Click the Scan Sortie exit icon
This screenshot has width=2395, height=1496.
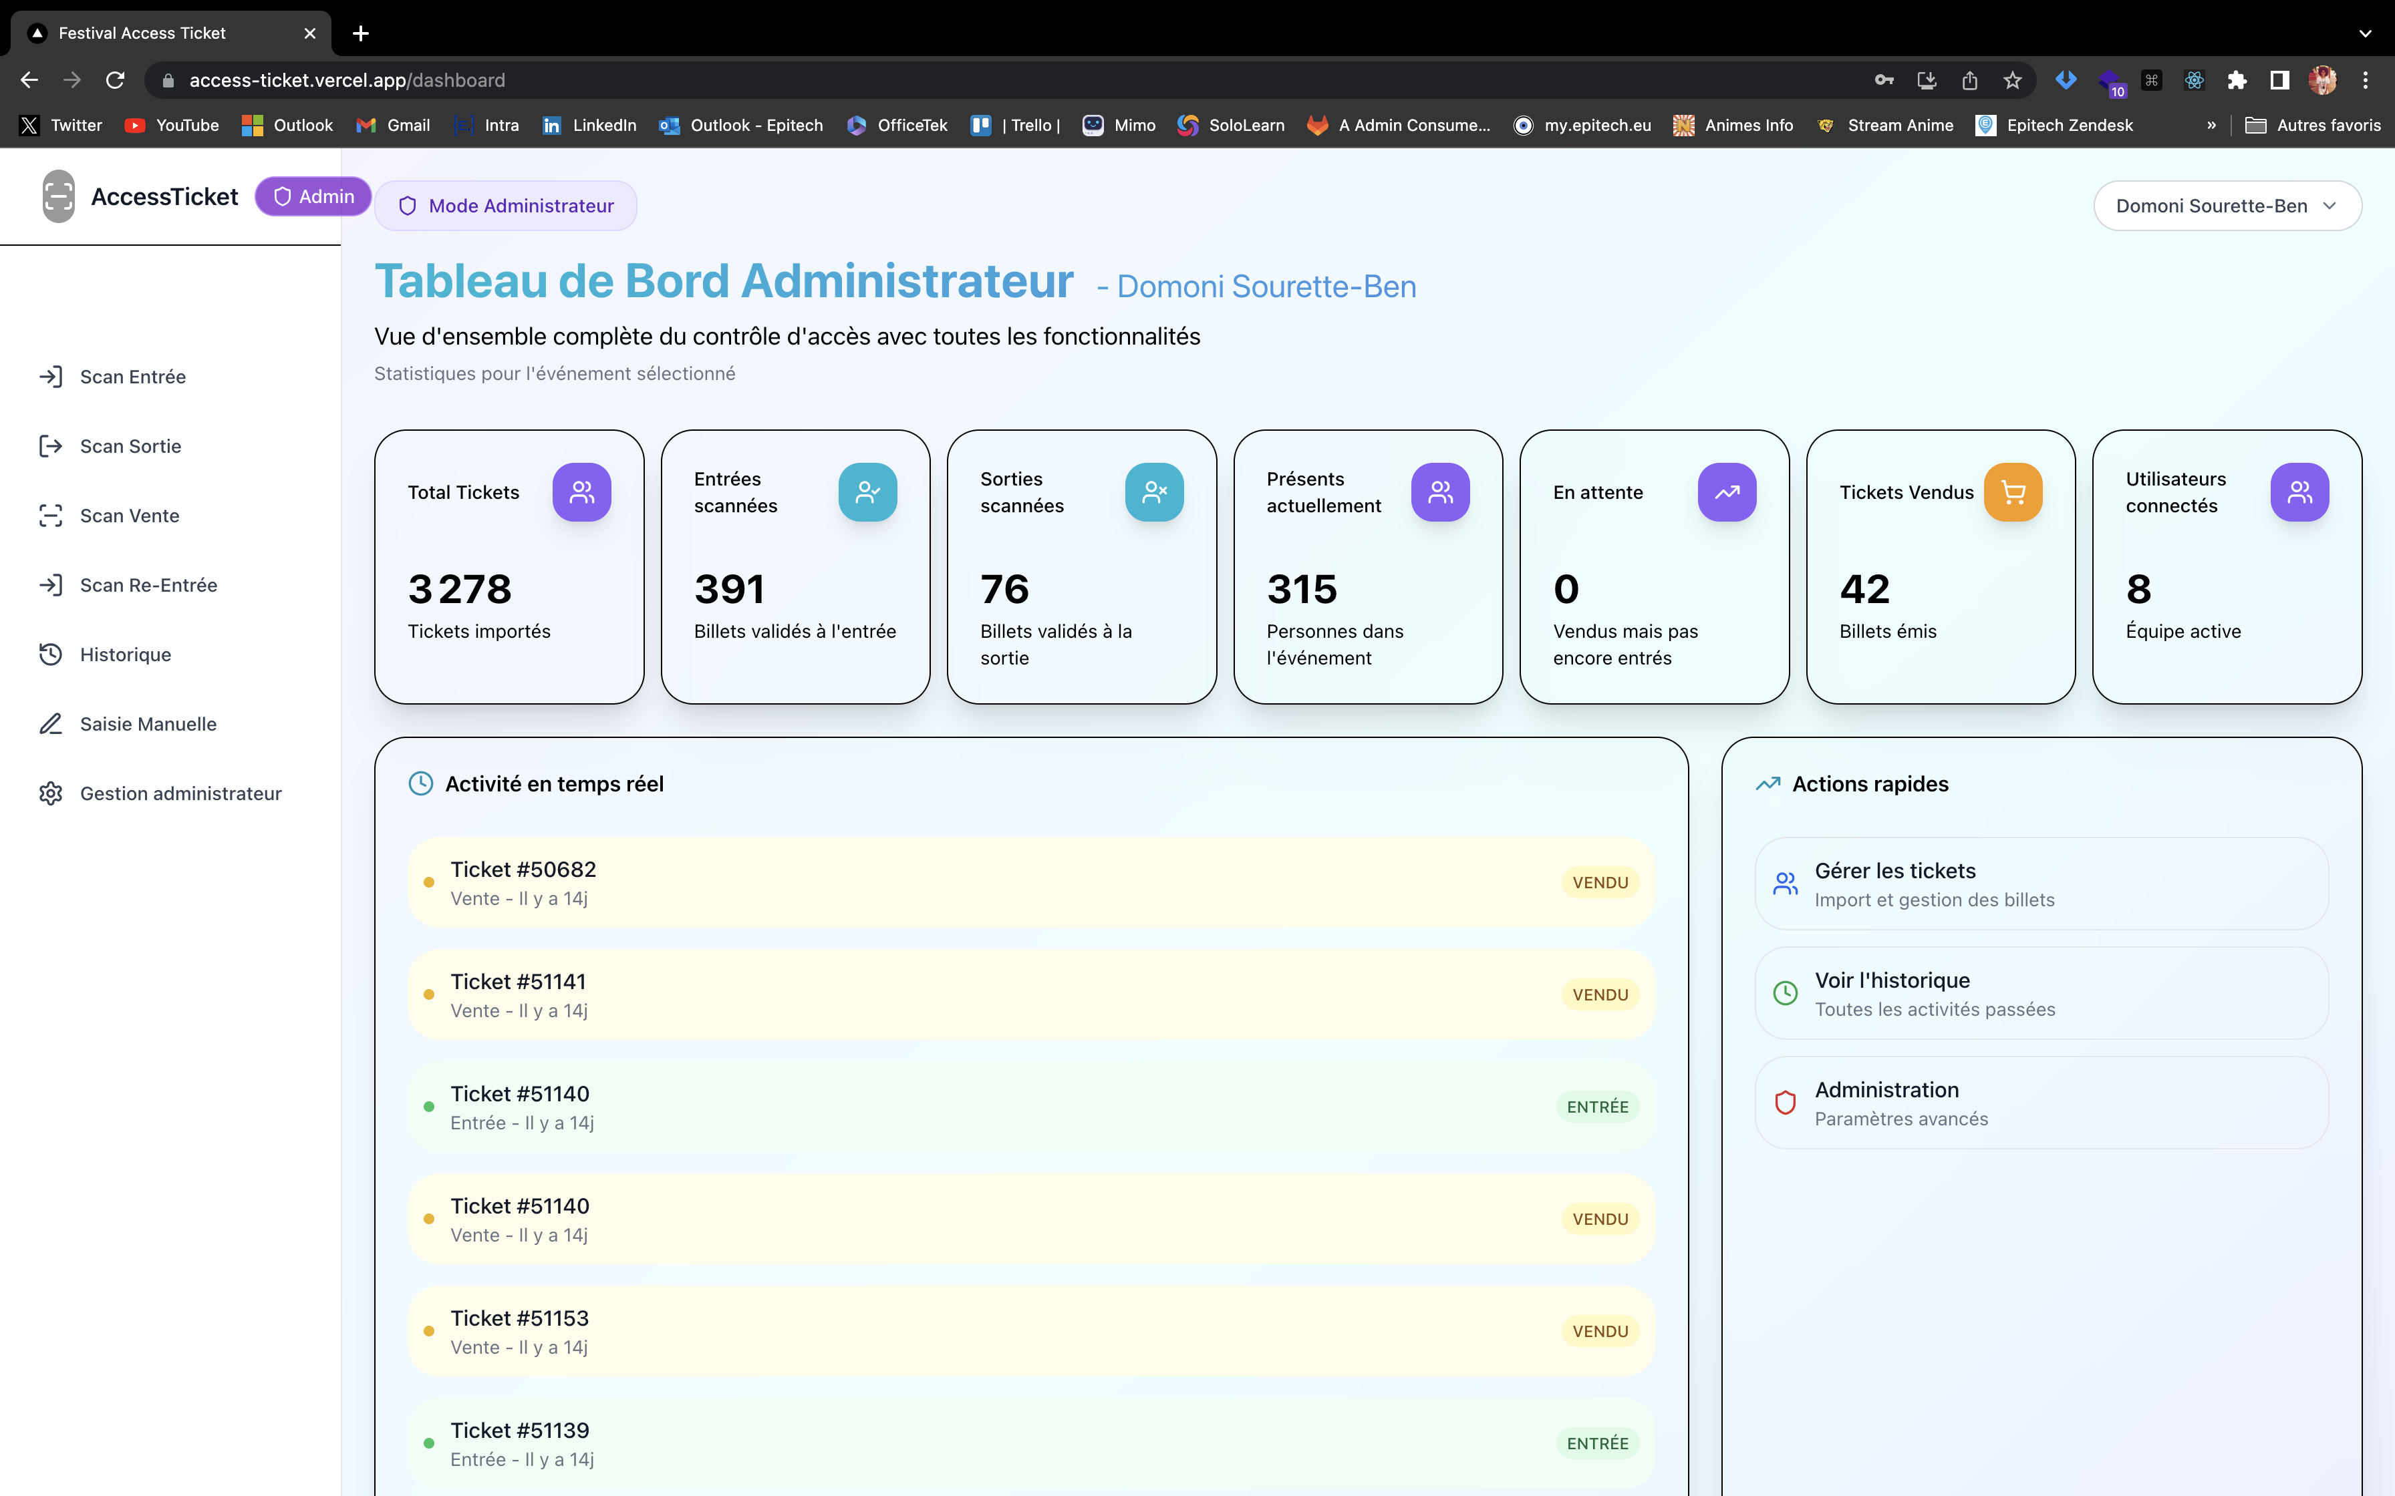(x=51, y=446)
